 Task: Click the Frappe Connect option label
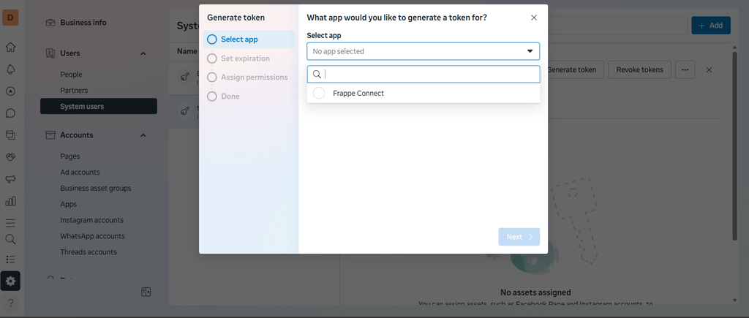[358, 93]
